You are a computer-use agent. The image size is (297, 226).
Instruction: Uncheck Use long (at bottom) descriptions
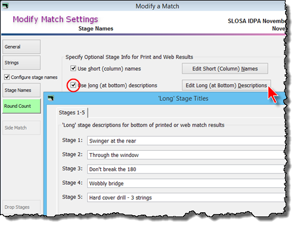[73, 85]
